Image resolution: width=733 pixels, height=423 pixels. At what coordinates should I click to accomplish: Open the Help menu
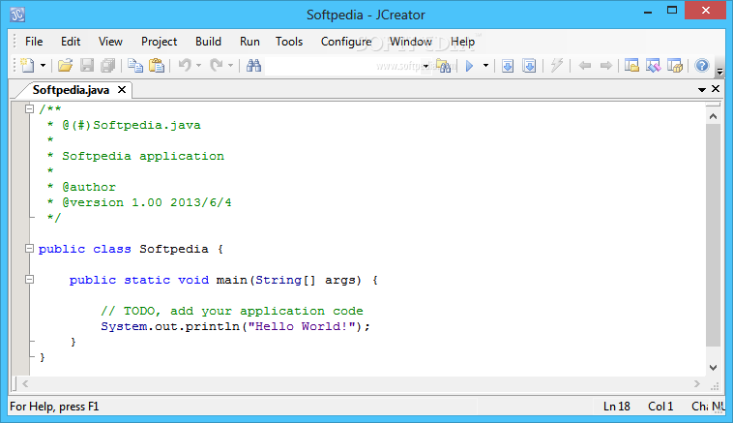462,42
